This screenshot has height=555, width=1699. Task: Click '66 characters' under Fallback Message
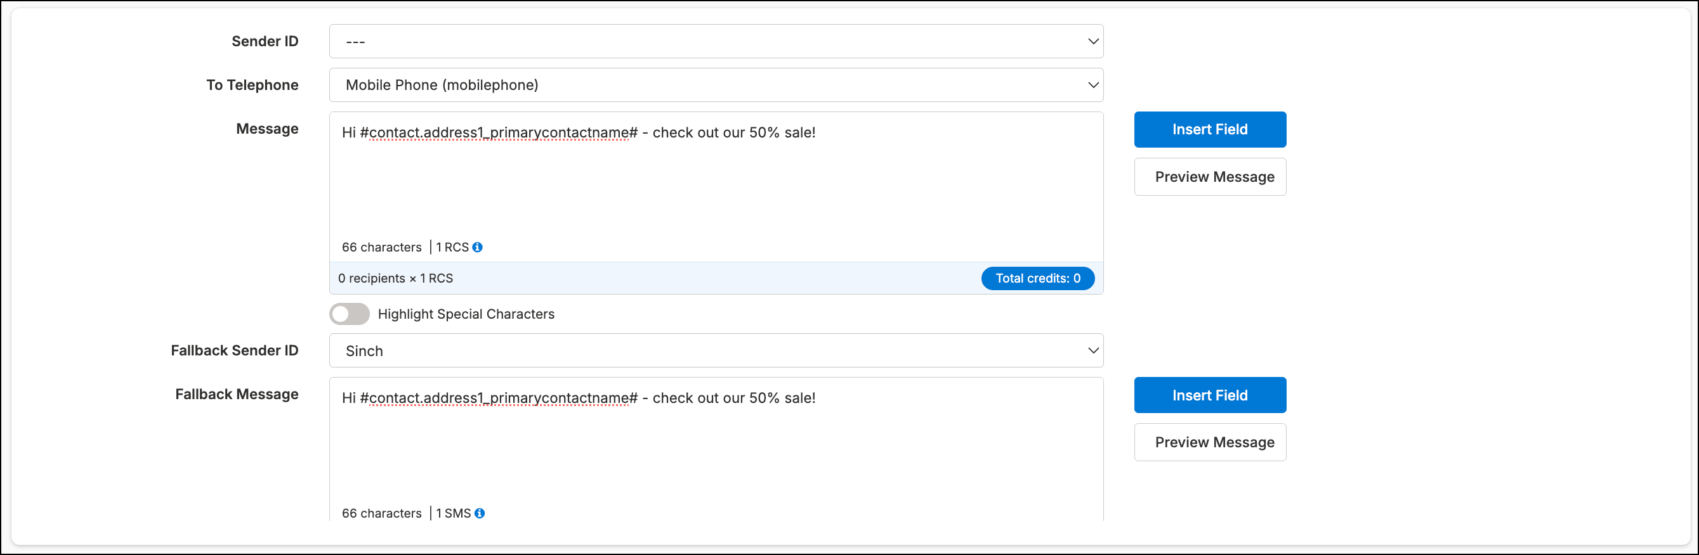[x=381, y=514]
